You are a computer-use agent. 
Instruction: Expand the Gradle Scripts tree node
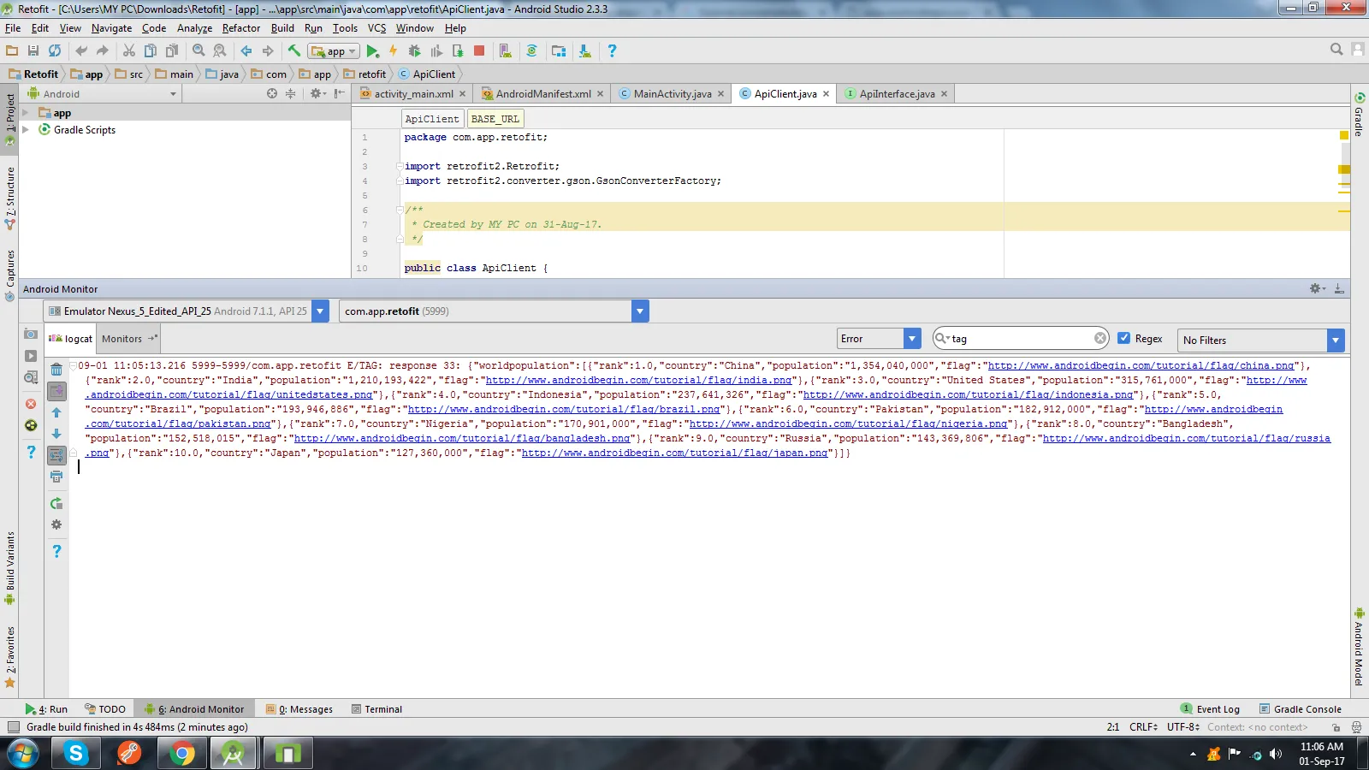[26, 130]
